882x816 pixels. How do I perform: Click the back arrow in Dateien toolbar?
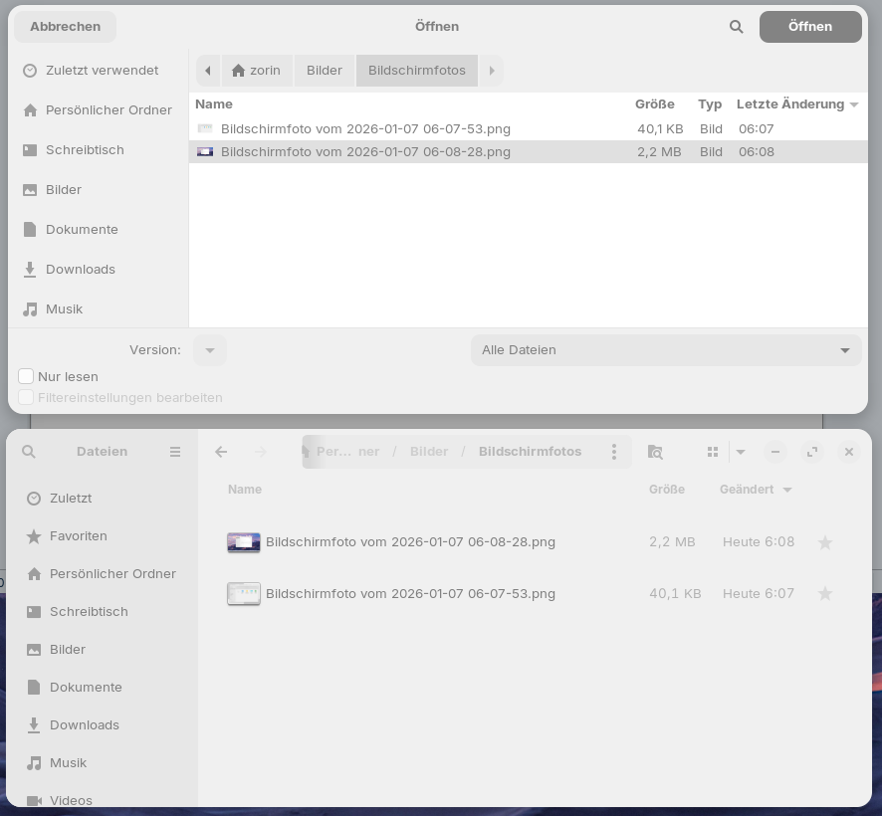[x=221, y=452]
